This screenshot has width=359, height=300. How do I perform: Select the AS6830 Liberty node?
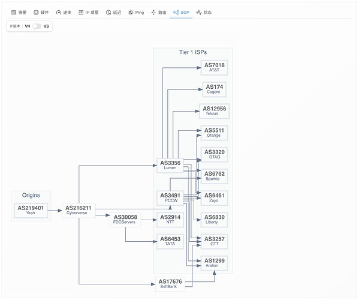click(x=215, y=220)
